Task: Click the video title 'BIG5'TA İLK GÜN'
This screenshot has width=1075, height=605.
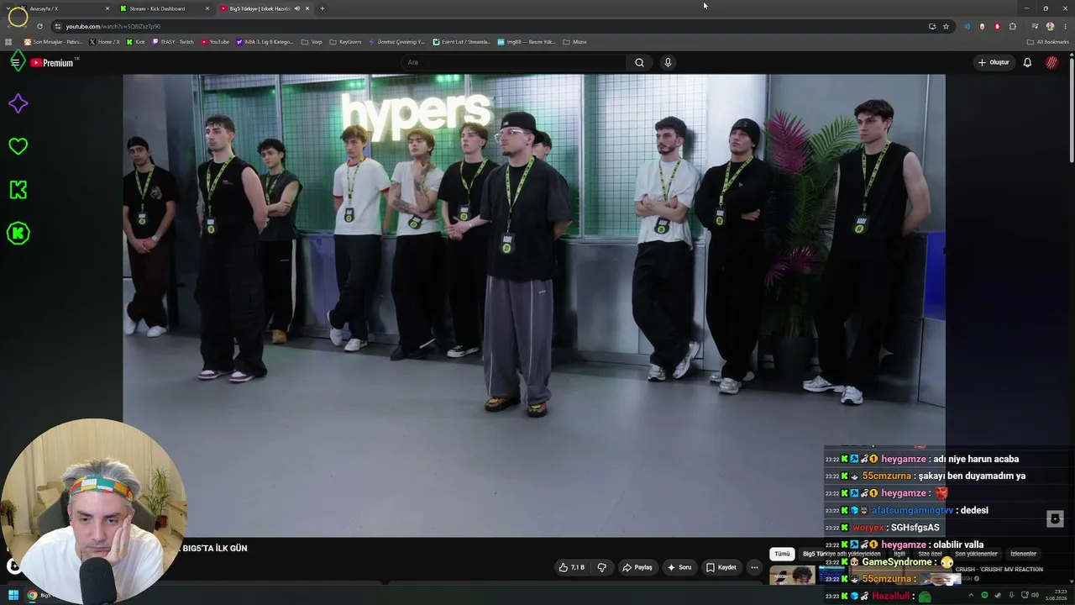Action: tap(215, 549)
